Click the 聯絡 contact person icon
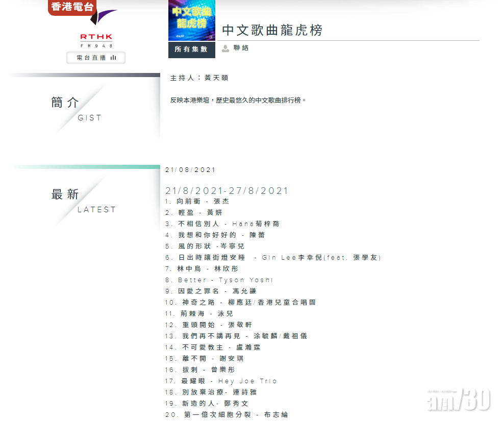 [225, 48]
